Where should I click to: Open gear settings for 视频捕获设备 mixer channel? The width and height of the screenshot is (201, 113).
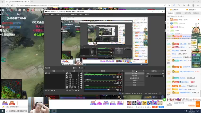click(121, 83)
